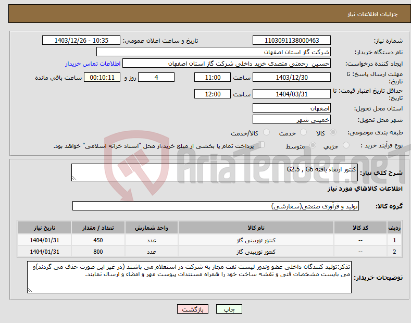Click the تعداد / مقدار column header
This screenshot has height=323, width=411.
(x=98, y=228)
